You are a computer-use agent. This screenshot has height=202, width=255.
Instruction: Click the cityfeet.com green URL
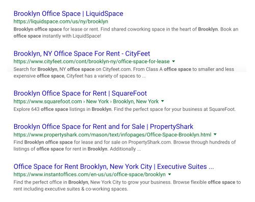(91, 61)
